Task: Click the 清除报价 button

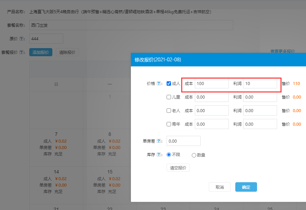Action: 67,52
